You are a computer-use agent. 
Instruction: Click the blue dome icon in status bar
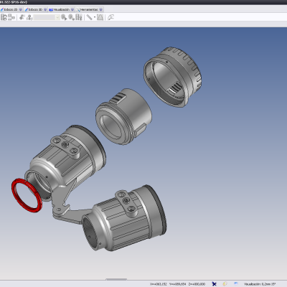pyautogui.click(x=236, y=284)
